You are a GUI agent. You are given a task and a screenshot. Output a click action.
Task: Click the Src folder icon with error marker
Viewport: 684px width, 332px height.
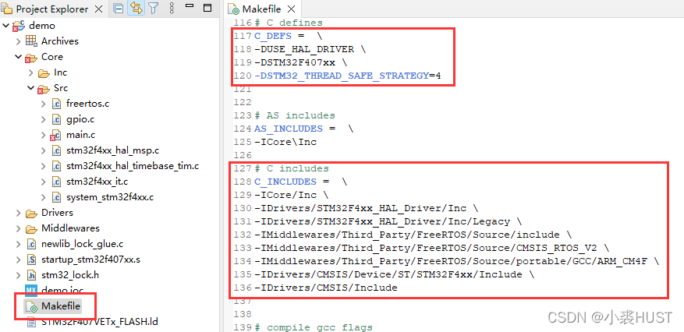(43, 88)
